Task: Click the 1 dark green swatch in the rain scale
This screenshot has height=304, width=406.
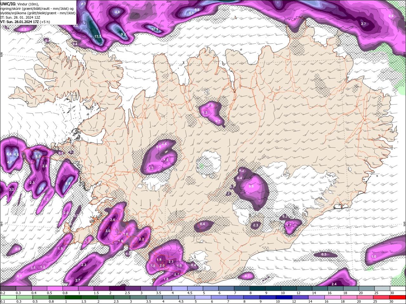Action: [73, 297]
